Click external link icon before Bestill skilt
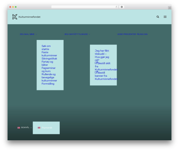 click(x=96, y=63)
